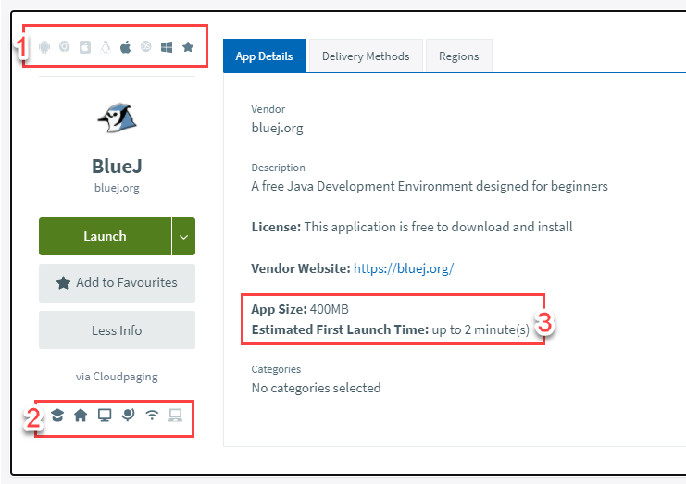The width and height of the screenshot is (686, 484).
Task: Expand the Launch button dropdown arrow
Action: (x=183, y=236)
